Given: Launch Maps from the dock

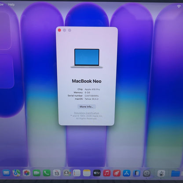Looking at the screenshot, I should (17, 173).
